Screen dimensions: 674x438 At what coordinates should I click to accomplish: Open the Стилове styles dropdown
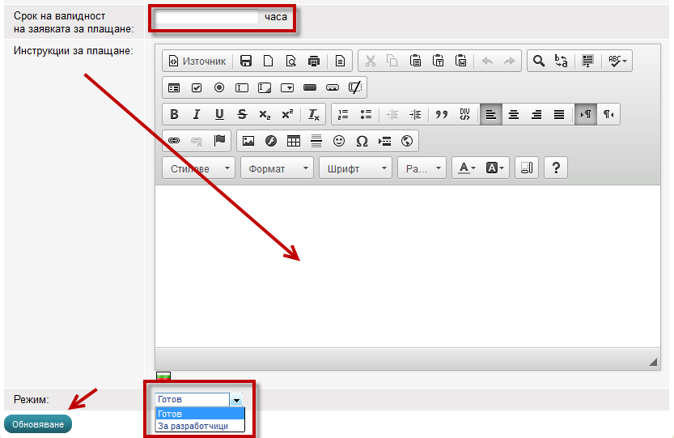coord(198,168)
